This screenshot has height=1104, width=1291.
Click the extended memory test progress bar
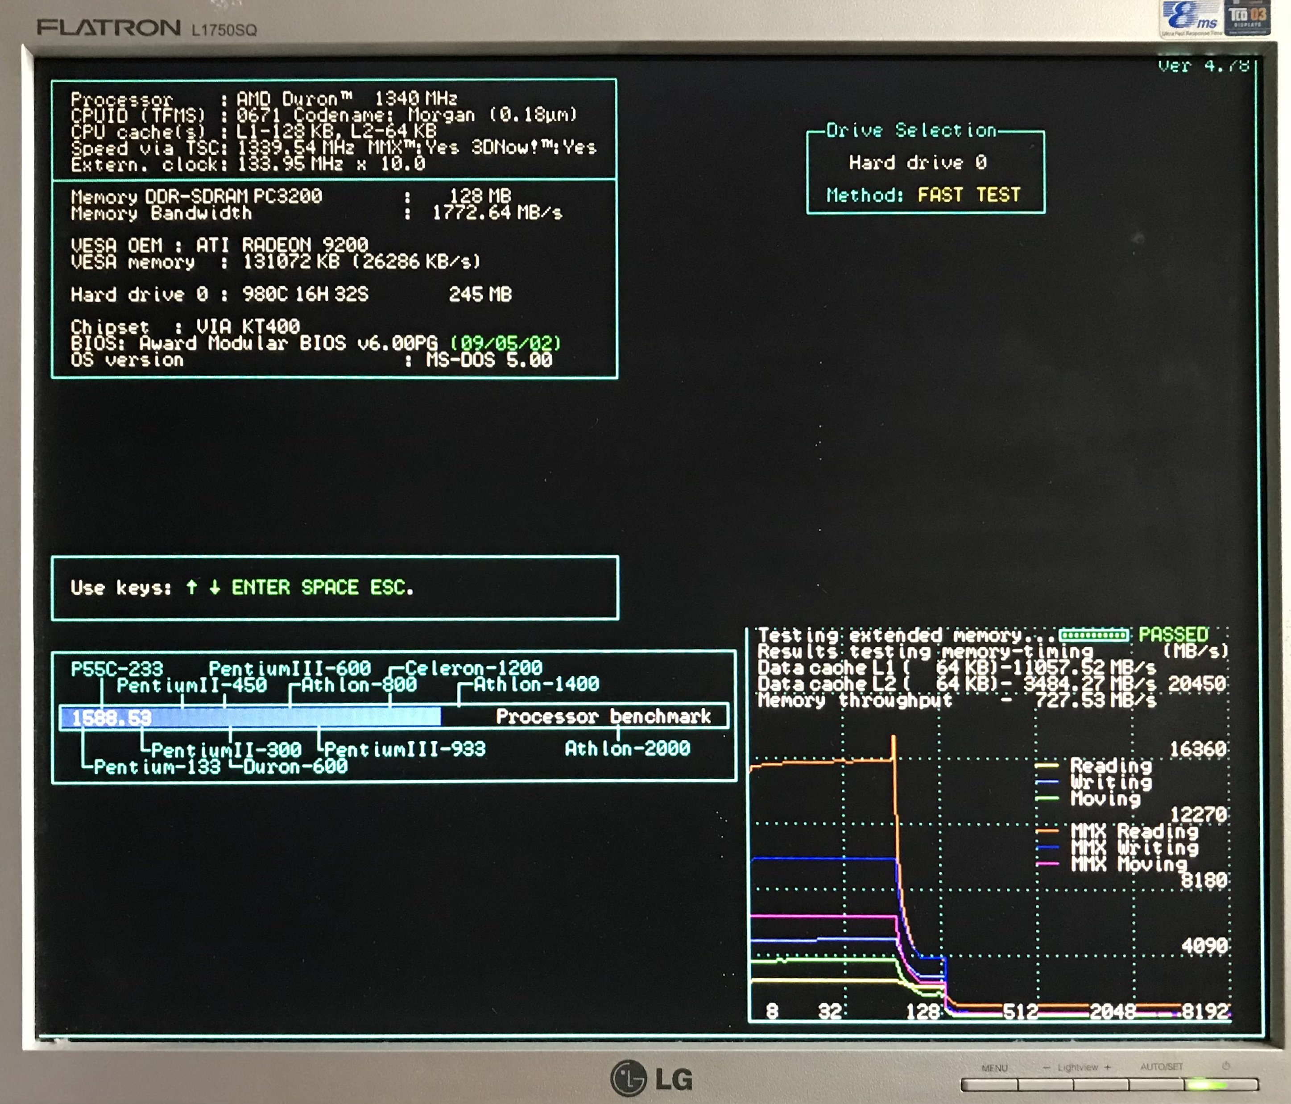click(x=1093, y=635)
